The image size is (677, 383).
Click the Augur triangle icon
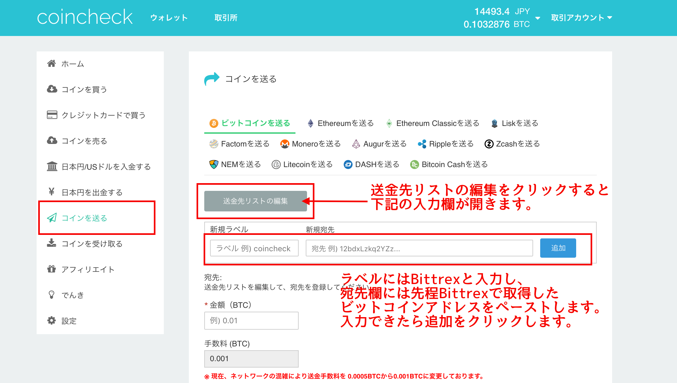coord(356,144)
